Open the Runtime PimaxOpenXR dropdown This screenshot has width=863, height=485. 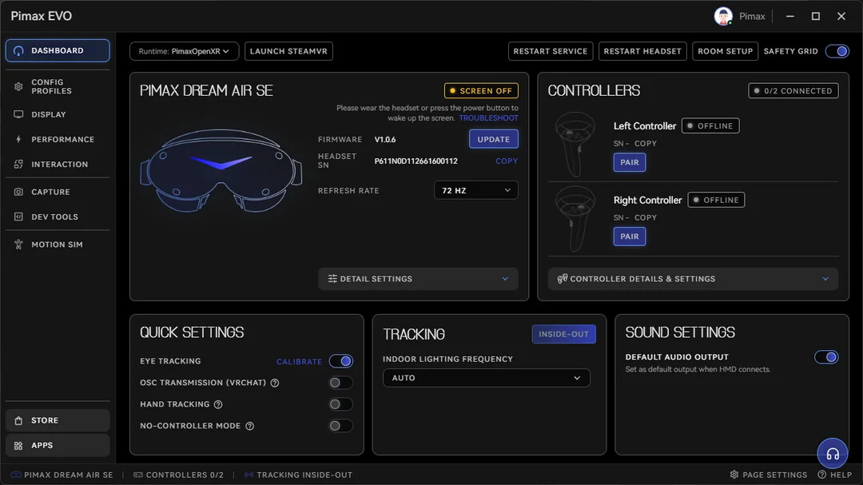(x=184, y=51)
